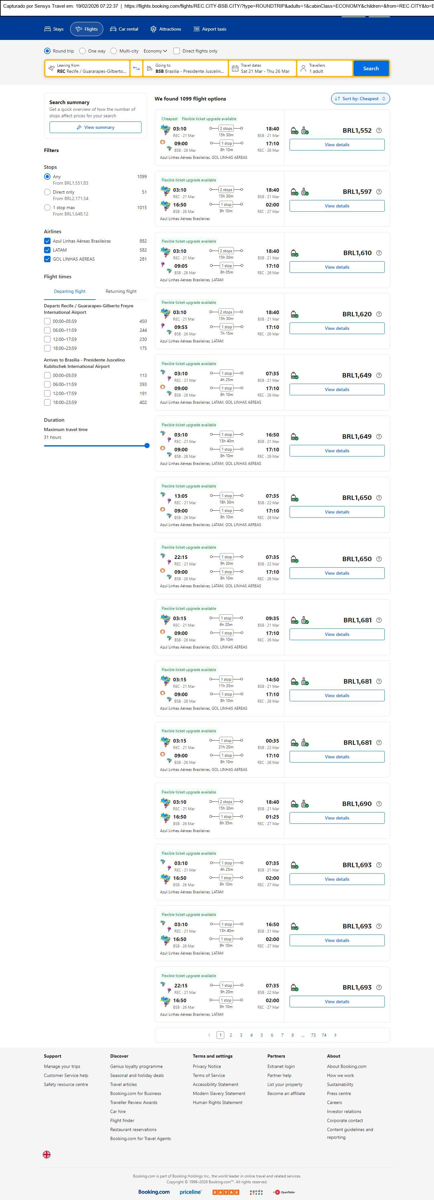Select the One way radio button
The image size is (434, 1200).
pyautogui.click(x=82, y=51)
